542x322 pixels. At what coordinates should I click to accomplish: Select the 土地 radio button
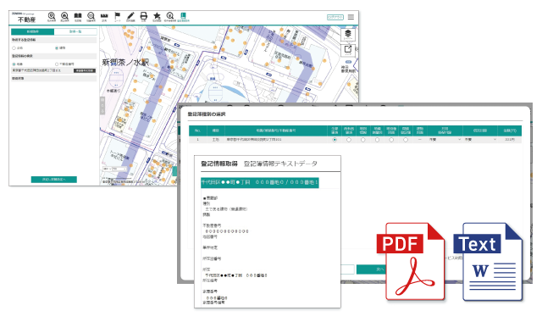pyautogui.click(x=14, y=48)
